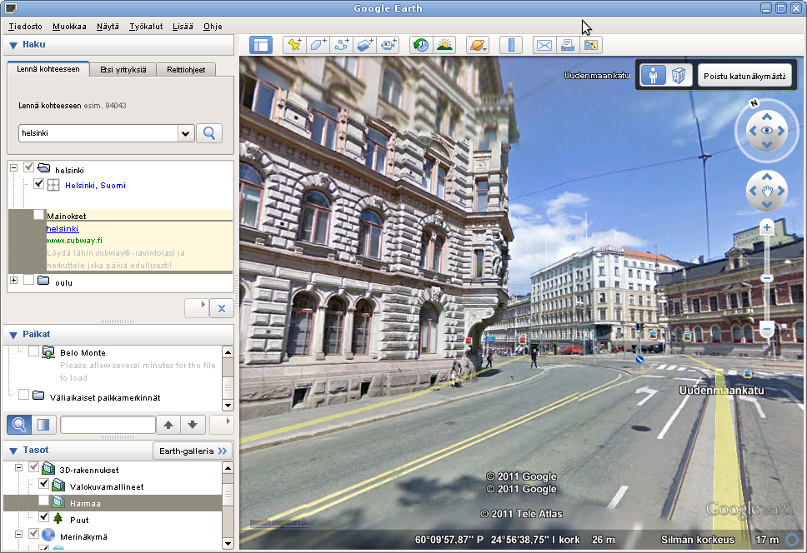Select the add polygon tool
This screenshot has height=553, width=807.
318,46
